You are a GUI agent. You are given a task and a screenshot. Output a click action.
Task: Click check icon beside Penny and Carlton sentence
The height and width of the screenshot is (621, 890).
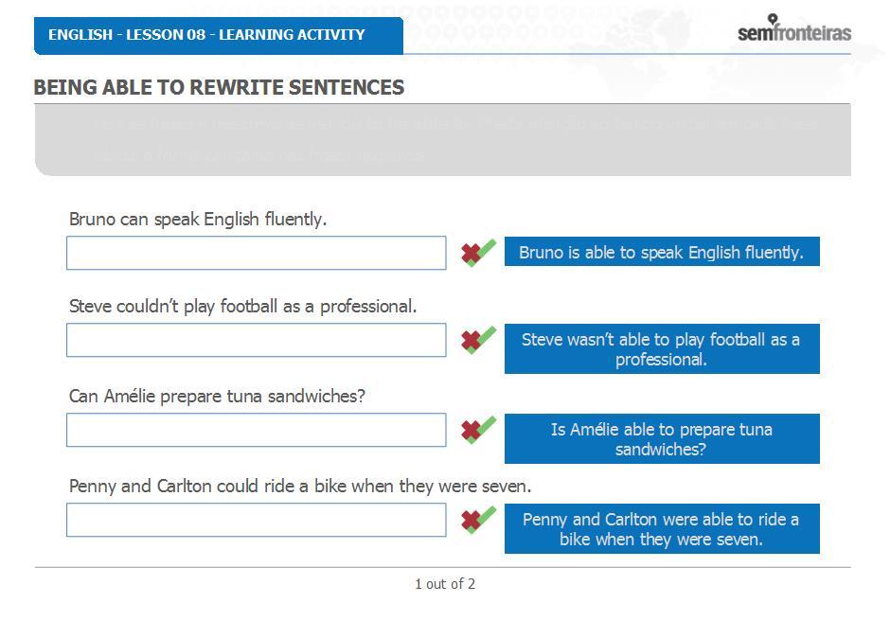tap(478, 520)
